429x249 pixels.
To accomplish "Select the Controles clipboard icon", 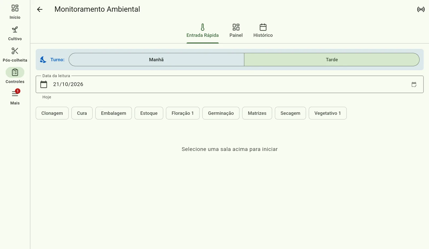I will pos(15,72).
